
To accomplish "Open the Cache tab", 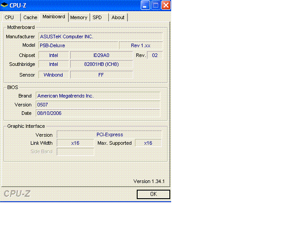I will pyautogui.click(x=30, y=17).
